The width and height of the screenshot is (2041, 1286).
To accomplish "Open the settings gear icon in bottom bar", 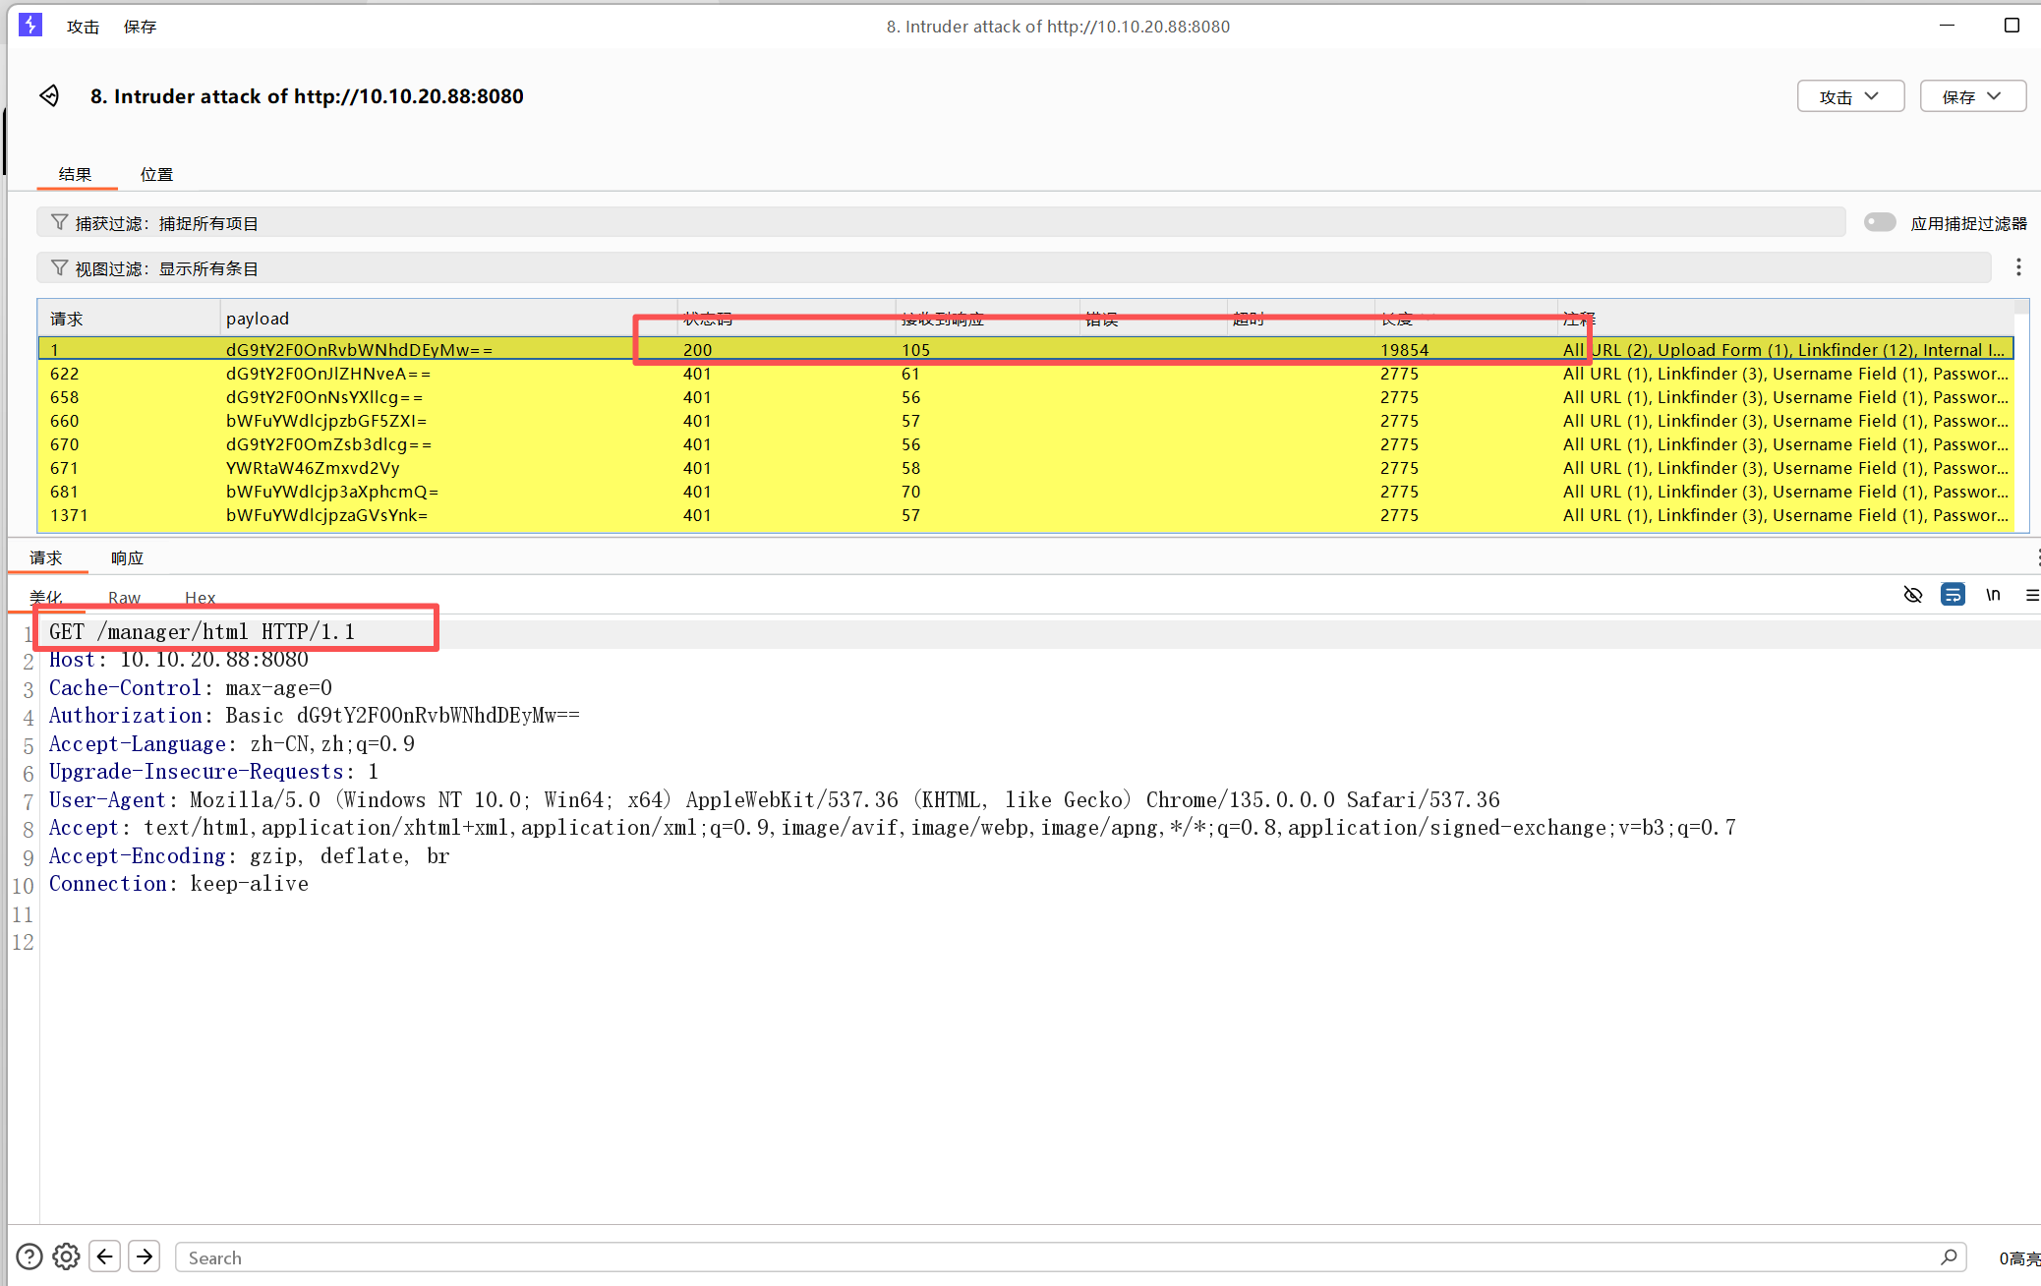I will pyautogui.click(x=66, y=1257).
